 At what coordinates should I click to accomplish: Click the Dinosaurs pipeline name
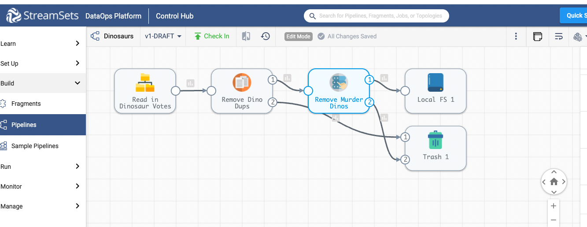pos(118,36)
